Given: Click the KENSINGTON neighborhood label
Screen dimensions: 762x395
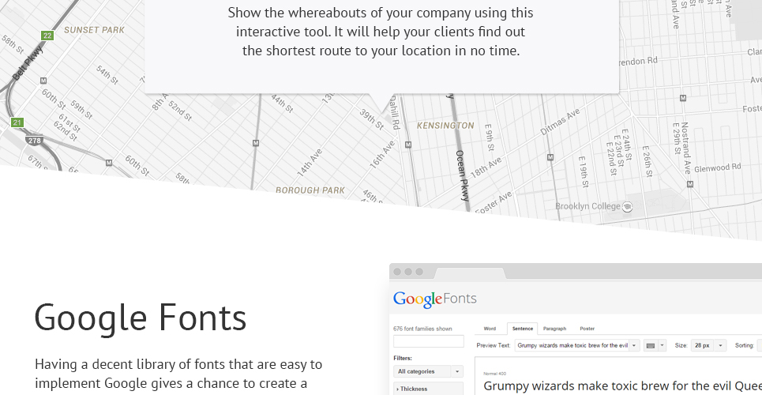Looking at the screenshot, I should click(x=445, y=126).
